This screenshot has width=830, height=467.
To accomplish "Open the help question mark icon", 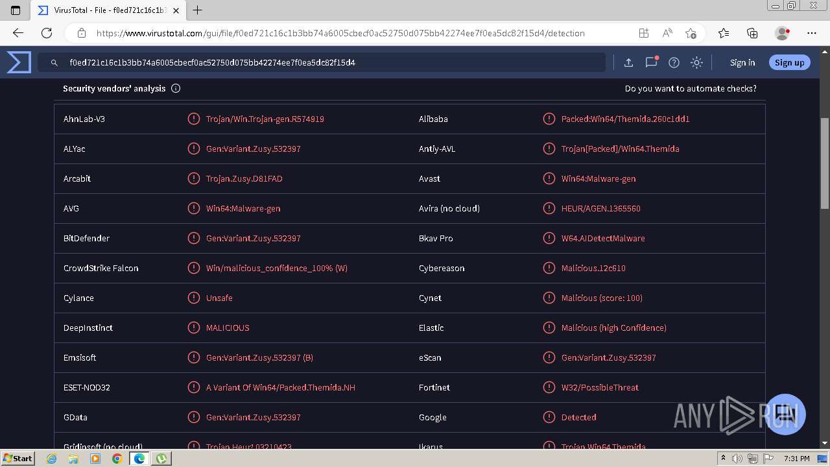I will tap(674, 62).
